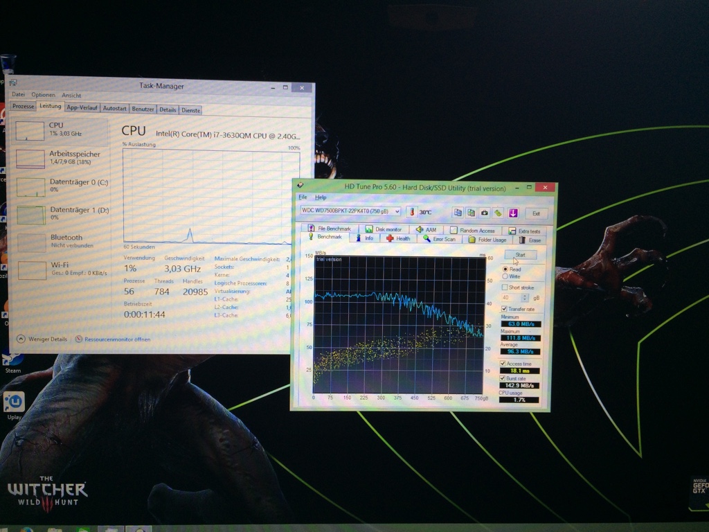709x532 pixels.
Task: Click the camera save screenshot icon
Action: click(x=485, y=213)
